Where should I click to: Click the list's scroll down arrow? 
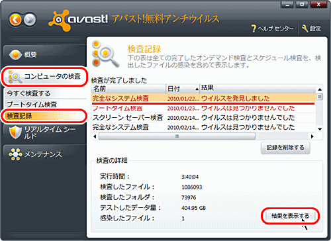(320, 129)
